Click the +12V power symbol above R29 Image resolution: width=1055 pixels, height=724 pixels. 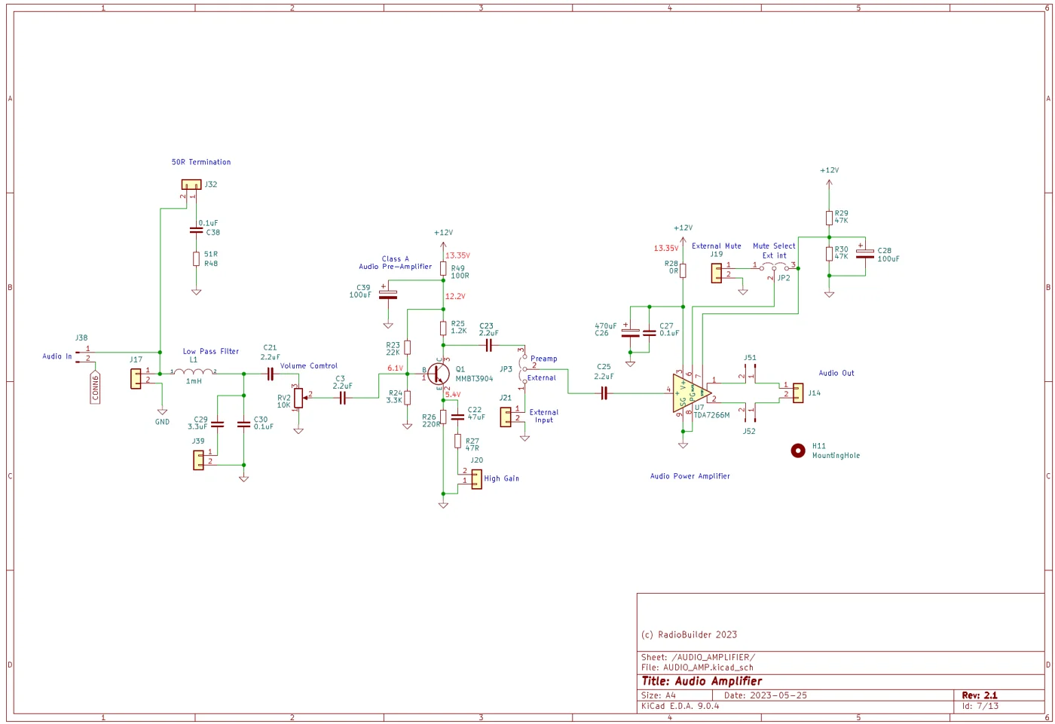(x=829, y=177)
